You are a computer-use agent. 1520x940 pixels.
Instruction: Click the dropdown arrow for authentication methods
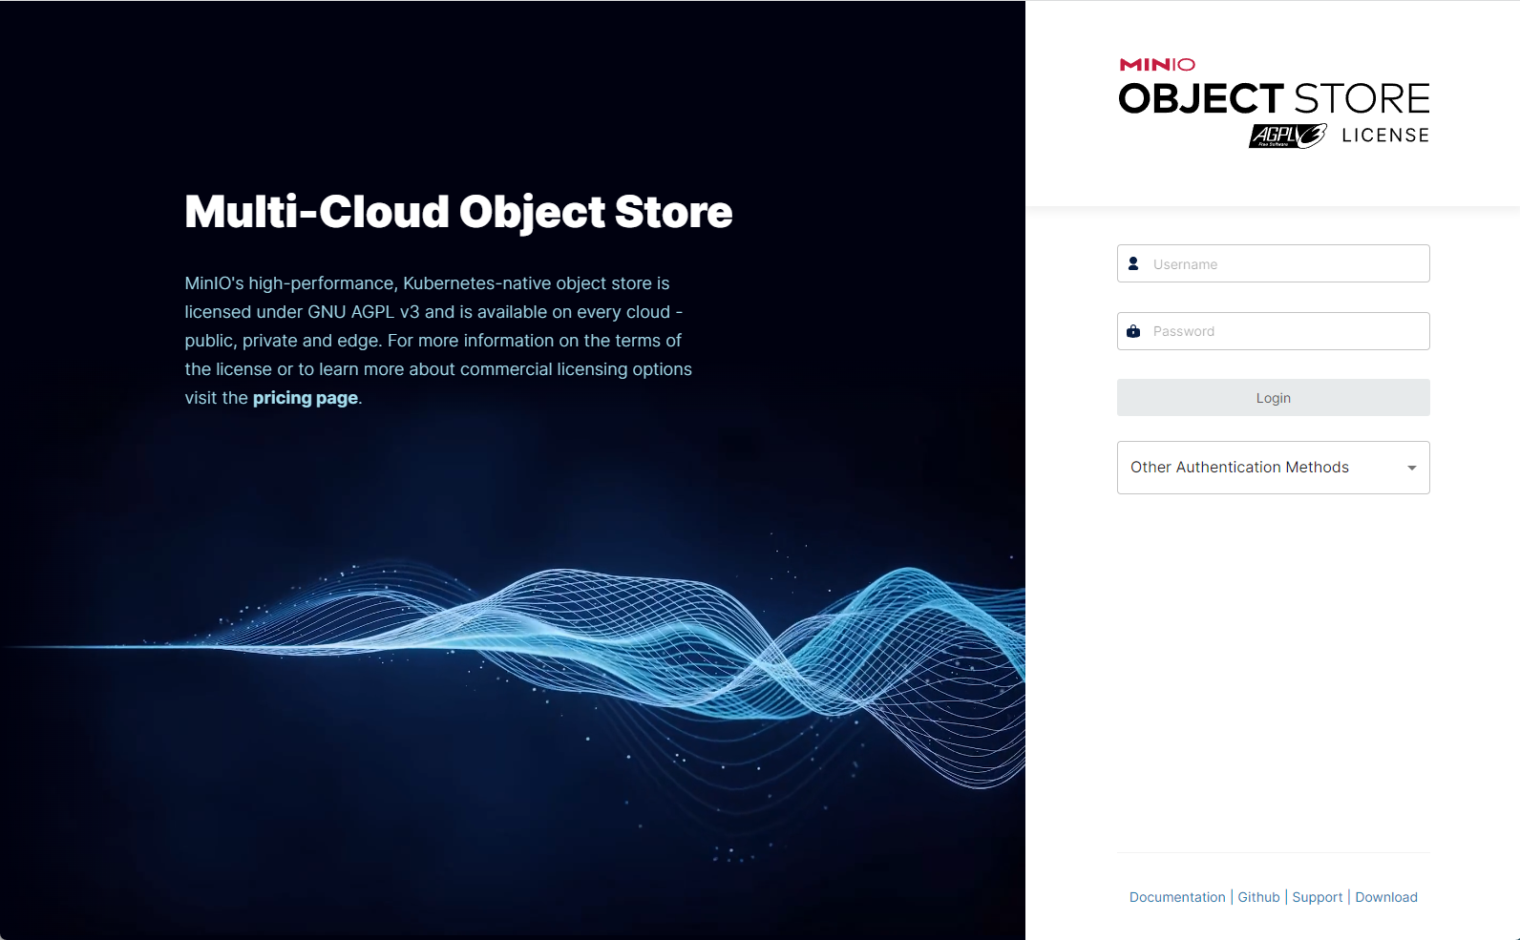tap(1411, 468)
